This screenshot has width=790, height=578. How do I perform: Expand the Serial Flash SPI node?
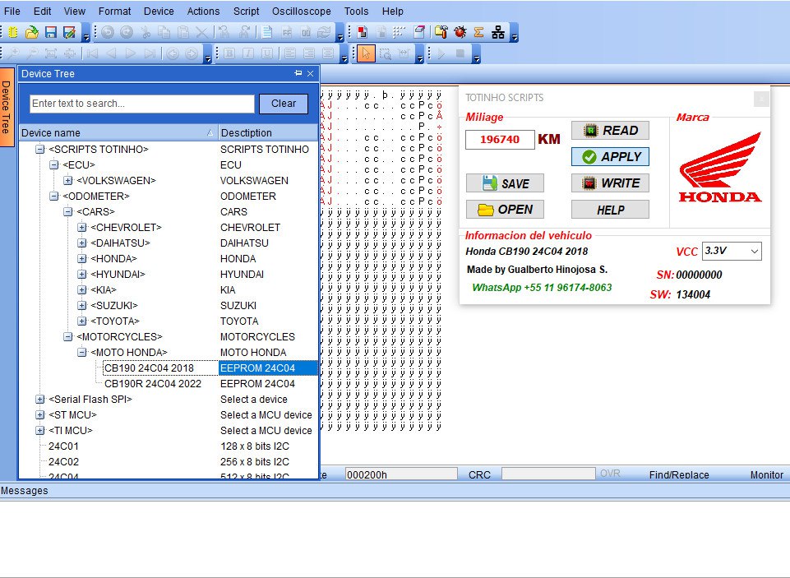39,400
